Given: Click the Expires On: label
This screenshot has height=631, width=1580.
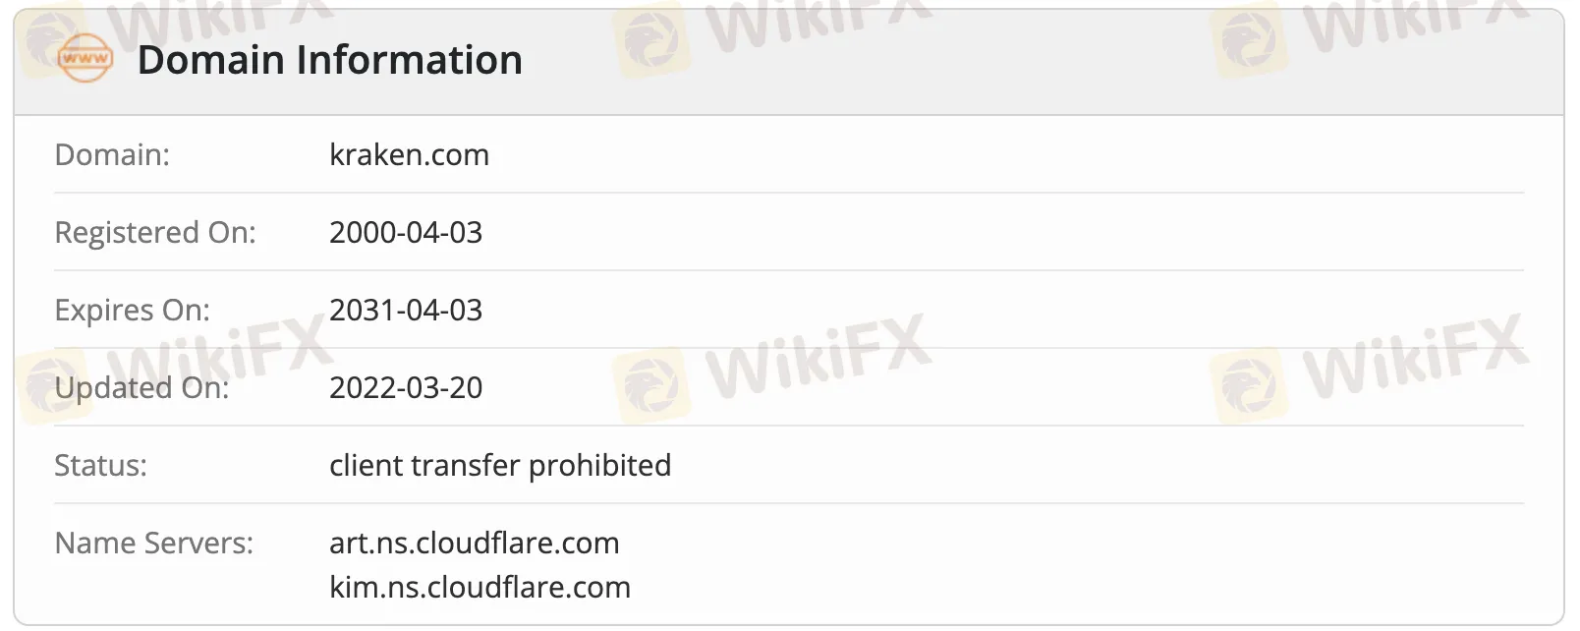Looking at the screenshot, I should click(x=133, y=310).
